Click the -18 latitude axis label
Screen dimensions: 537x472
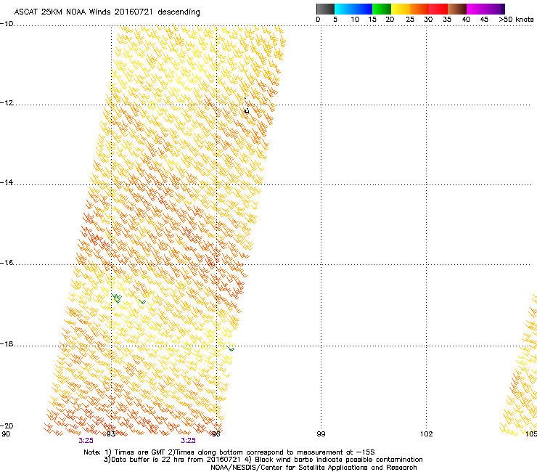7,343
